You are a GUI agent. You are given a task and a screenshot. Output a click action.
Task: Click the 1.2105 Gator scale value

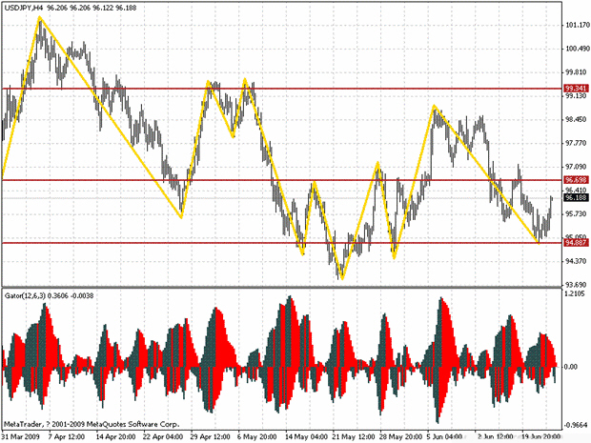[575, 293]
